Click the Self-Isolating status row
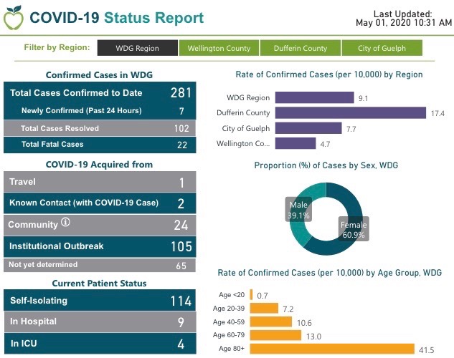Image resolution: width=454 pixels, height=358 pixels. [x=99, y=300]
